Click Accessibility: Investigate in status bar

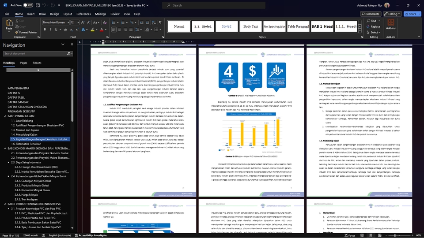(91, 235)
